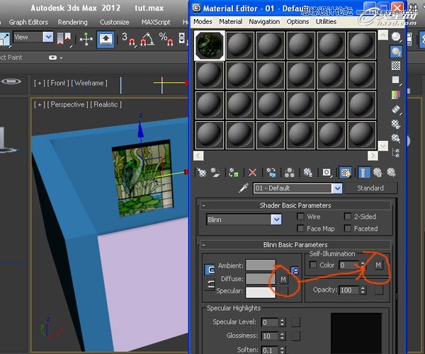Toggle the Backlight icon in side toolbar
425x354 pixels.
coord(395,51)
